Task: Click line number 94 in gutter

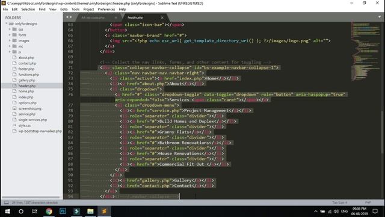Action: tap(70, 197)
